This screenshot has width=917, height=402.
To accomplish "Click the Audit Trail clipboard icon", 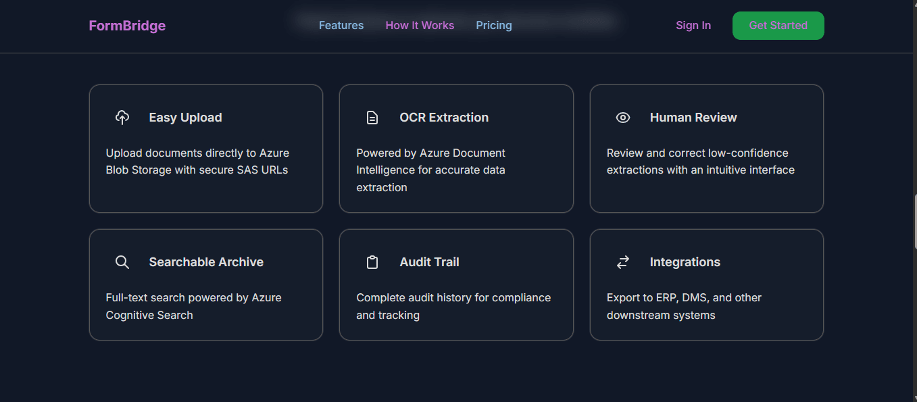I will [372, 262].
